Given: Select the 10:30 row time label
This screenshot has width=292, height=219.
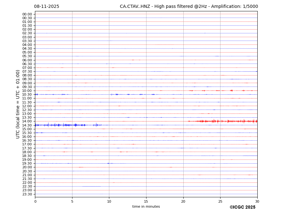Looking at the screenshot, I should tap(27, 95).
